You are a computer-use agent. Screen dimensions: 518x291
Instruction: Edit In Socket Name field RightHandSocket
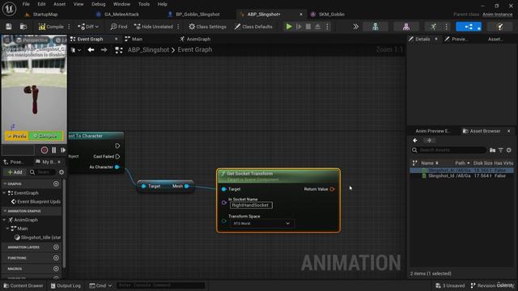251,205
